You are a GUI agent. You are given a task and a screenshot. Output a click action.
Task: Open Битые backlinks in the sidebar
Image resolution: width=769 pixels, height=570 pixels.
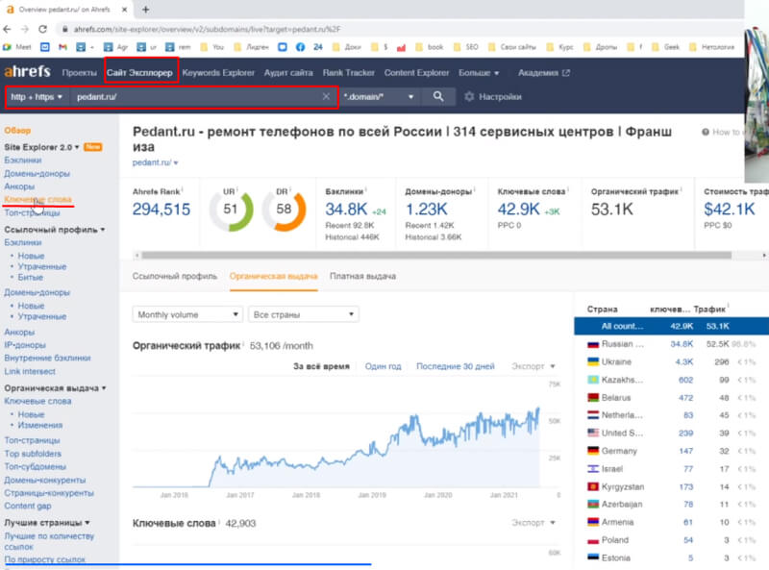[x=31, y=277]
